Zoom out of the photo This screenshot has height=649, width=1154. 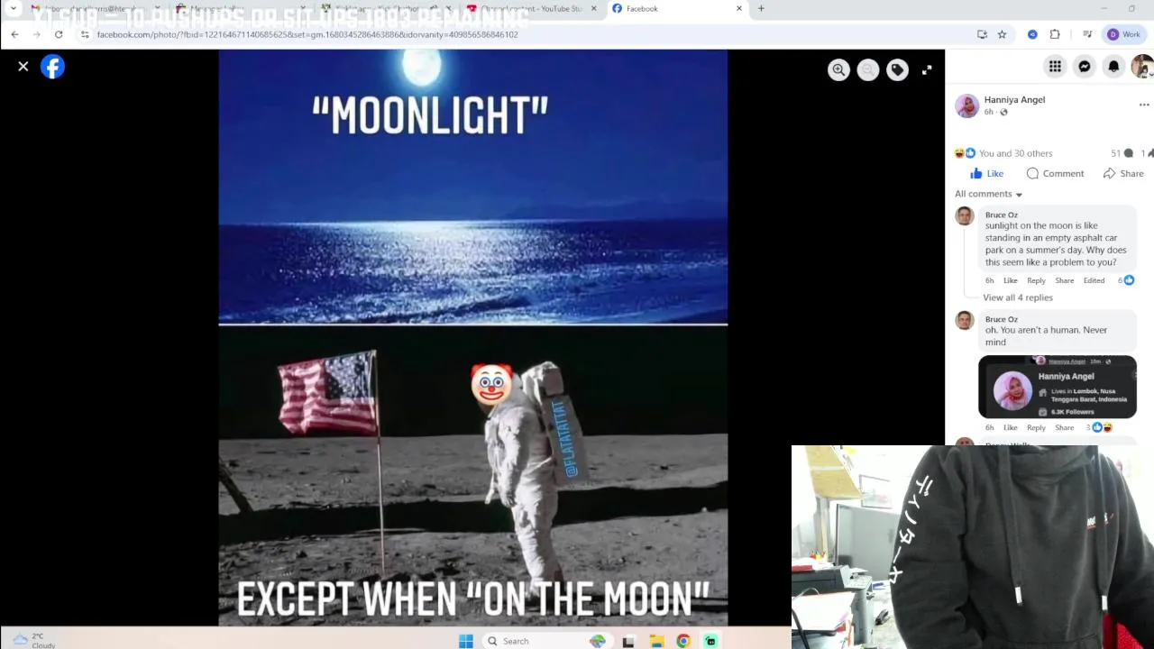tap(868, 70)
